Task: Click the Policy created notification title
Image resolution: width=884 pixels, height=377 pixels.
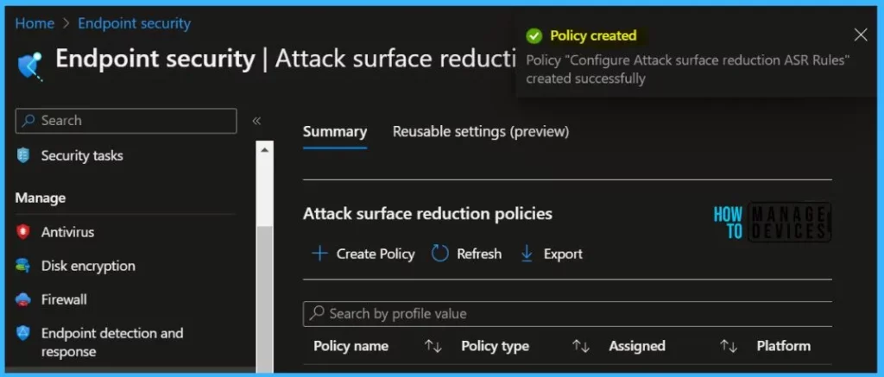Action: click(593, 35)
